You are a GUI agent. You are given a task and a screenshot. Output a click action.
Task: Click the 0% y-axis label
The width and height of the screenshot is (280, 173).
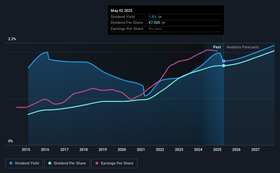(x=11, y=141)
